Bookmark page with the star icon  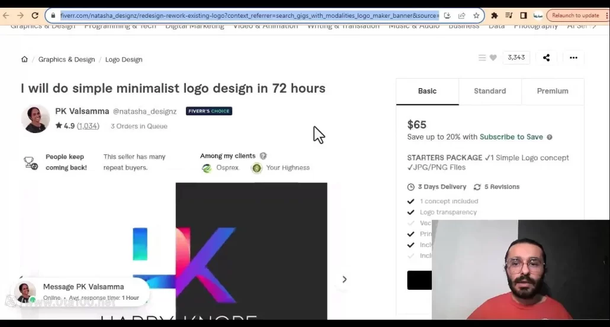click(476, 15)
